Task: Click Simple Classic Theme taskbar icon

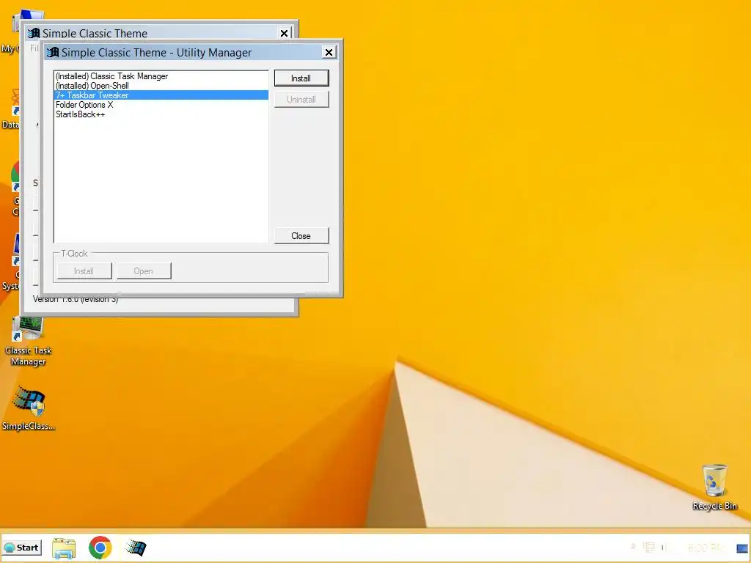Action: coord(136,547)
